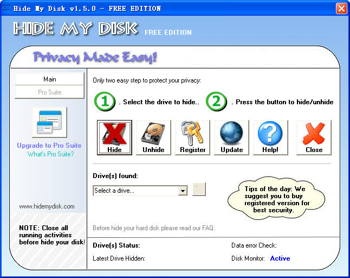Click Latest Drive Hidden label

[x=119, y=258]
